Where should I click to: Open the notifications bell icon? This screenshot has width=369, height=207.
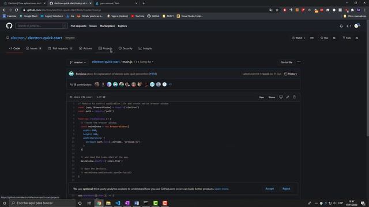341,26
